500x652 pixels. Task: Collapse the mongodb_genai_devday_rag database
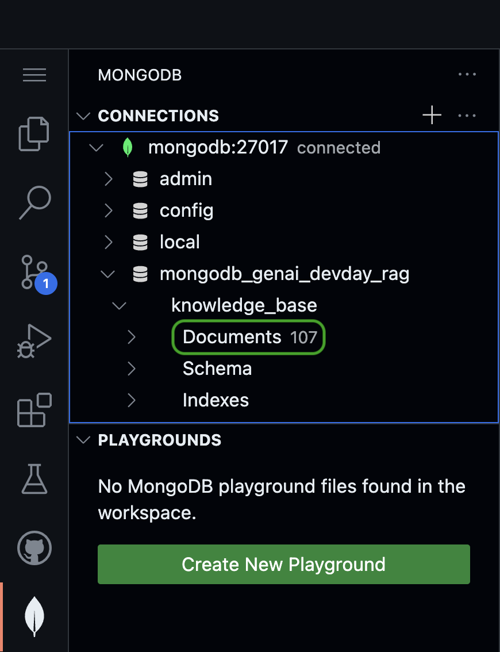point(107,274)
